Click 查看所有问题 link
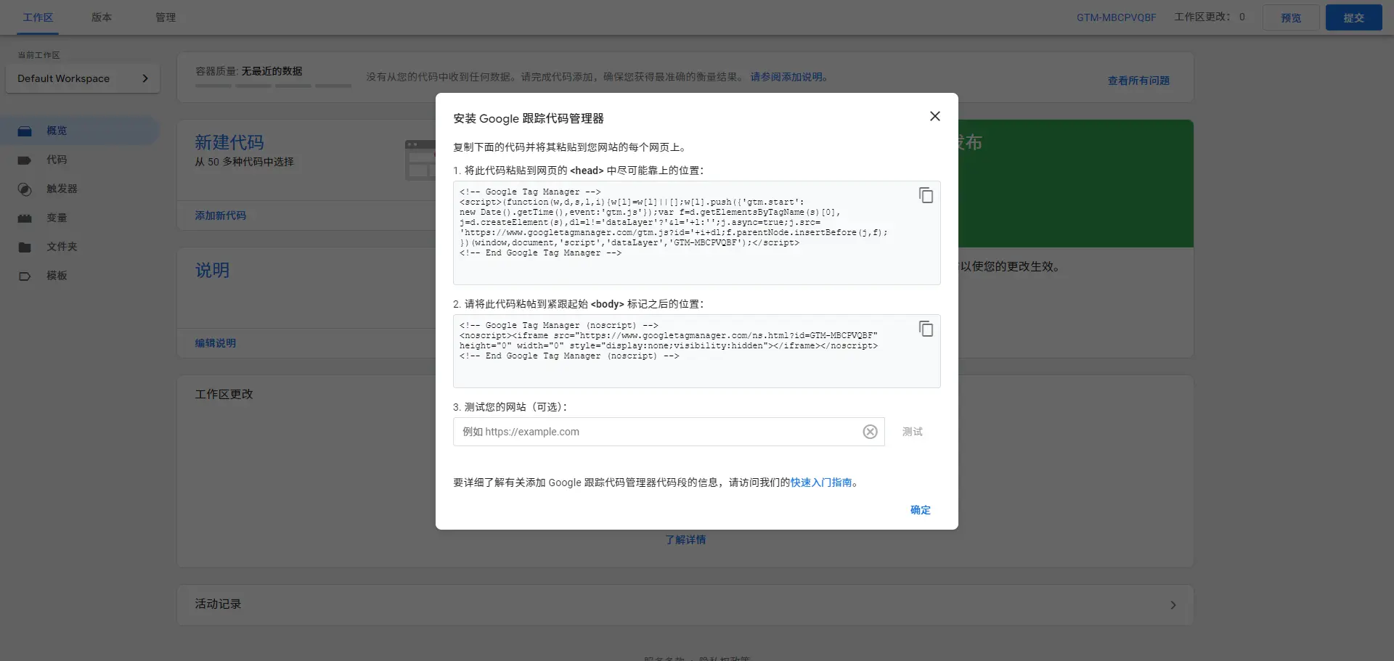 pos(1138,81)
